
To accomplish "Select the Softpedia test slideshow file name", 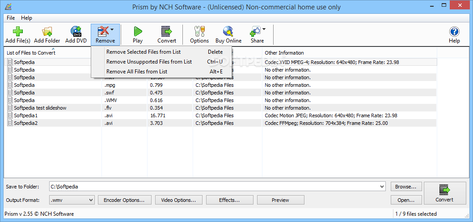I will [x=40, y=108].
